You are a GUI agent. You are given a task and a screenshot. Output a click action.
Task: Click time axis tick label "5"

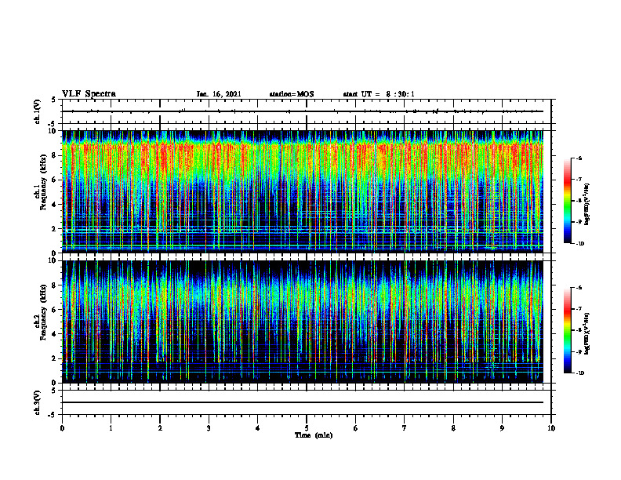tap(307, 428)
